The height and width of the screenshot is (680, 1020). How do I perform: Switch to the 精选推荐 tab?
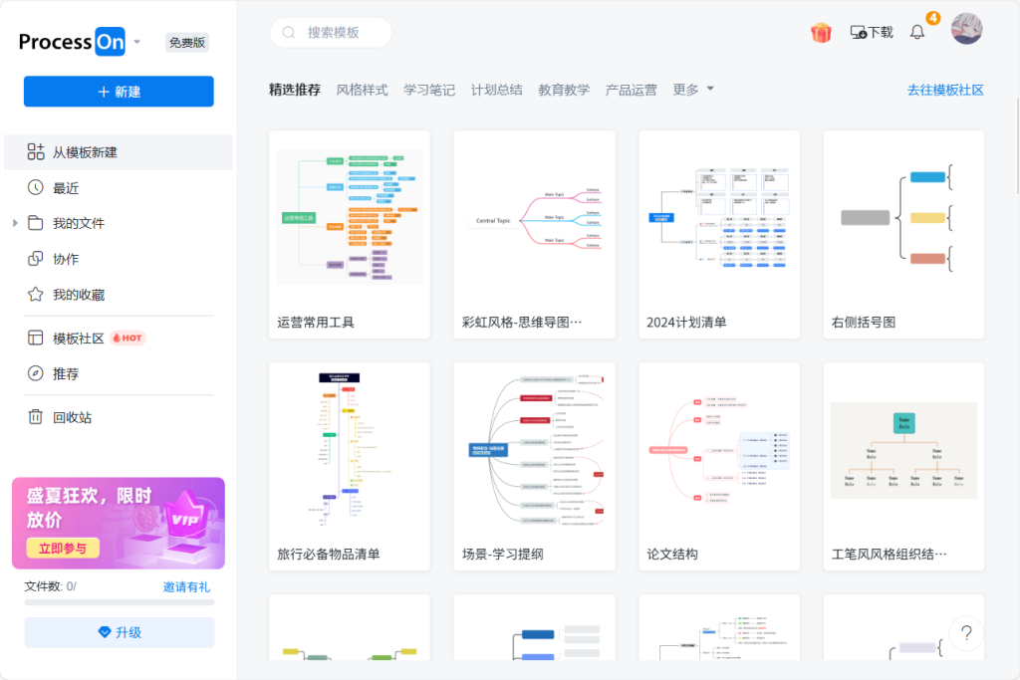295,90
